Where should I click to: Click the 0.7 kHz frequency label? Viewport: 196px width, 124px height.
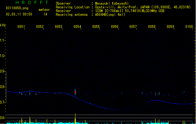pyautogui.click(x=2, y=102)
